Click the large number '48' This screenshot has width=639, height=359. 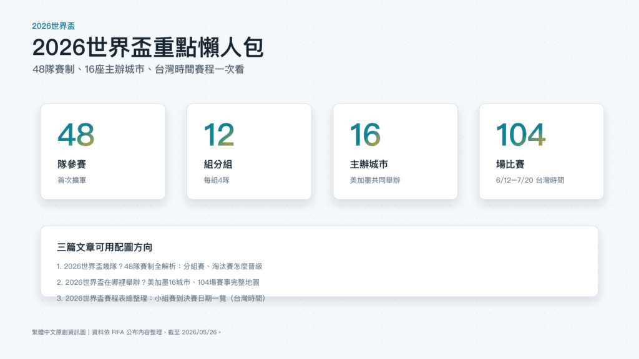coord(76,135)
